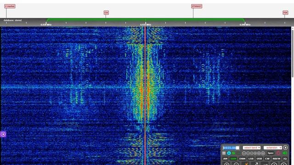This screenshot has width=294, height=165.
Task: Click the 6.930 MHz scale label
Action: [x=46, y=24]
